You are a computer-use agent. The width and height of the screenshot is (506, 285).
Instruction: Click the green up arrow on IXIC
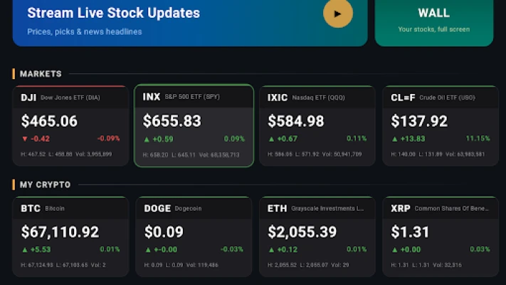pyautogui.click(x=271, y=139)
